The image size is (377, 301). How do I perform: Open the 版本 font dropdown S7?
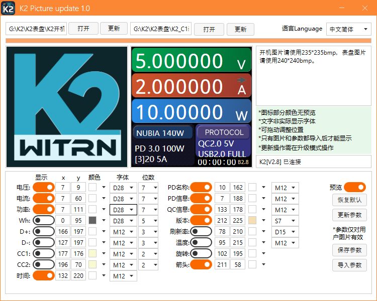(285, 221)
